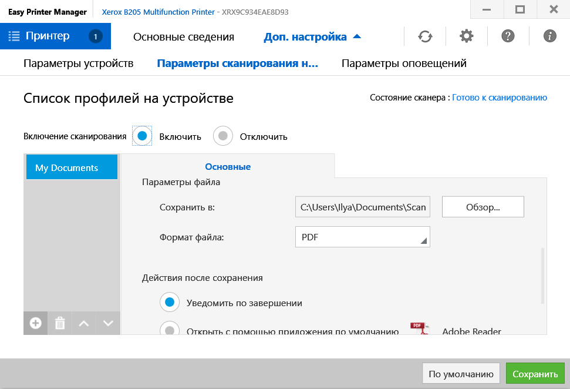Open settings via the gear icon
The height and width of the screenshot is (389, 570).
466,36
